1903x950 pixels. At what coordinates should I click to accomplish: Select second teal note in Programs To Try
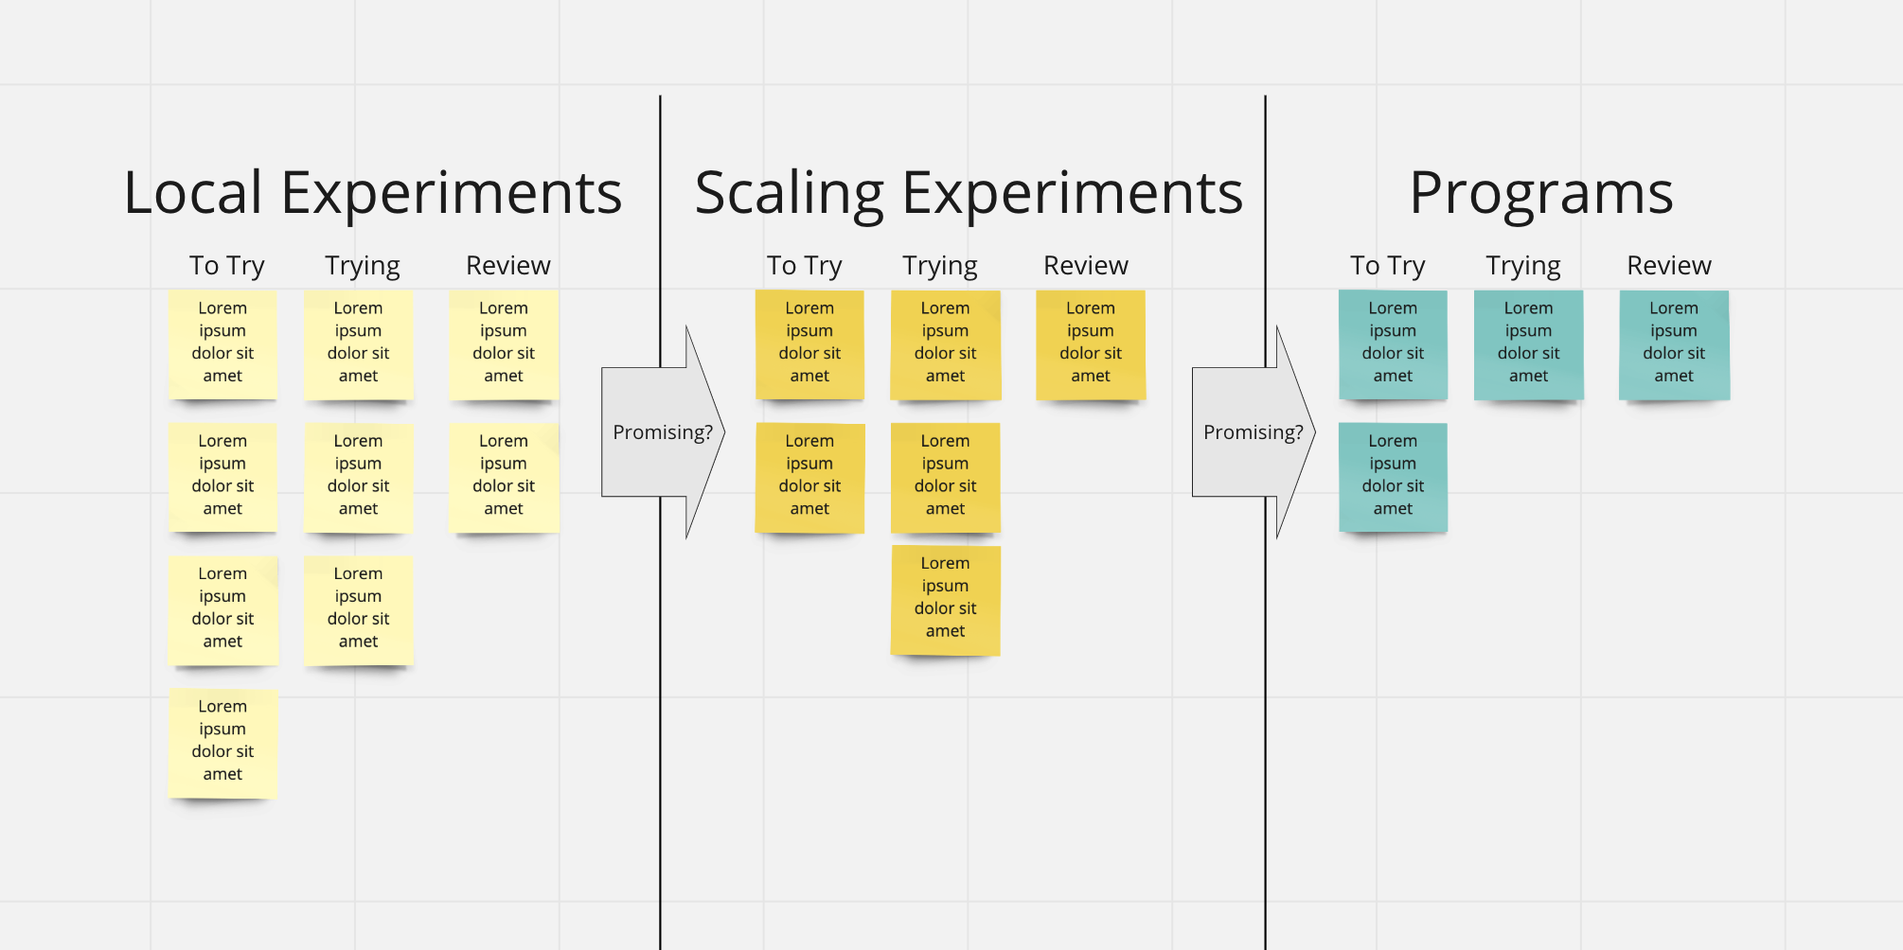(x=1393, y=477)
